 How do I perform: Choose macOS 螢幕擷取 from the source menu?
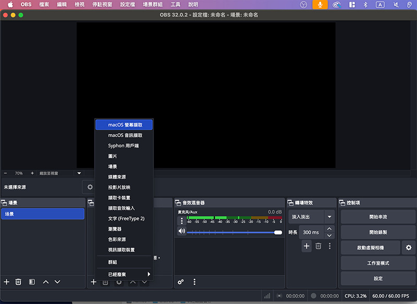pos(124,125)
